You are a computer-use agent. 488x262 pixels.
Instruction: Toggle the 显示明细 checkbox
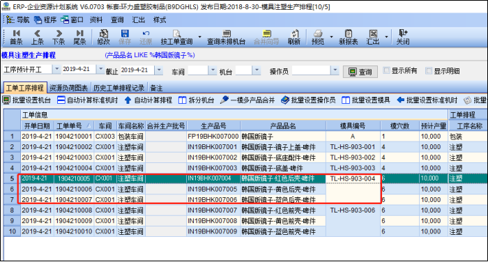pyautogui.click(x=429, y=71)
